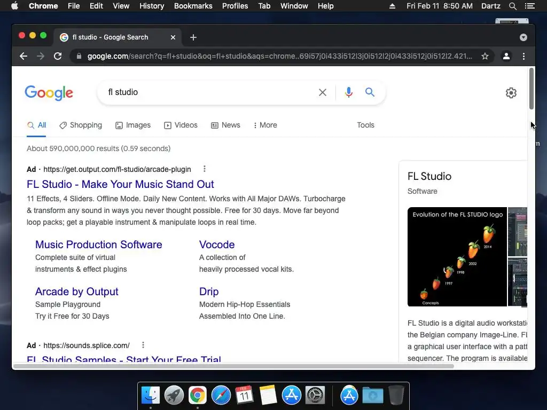Open the Arcade by Output sitelink

[x=77, y=291]
